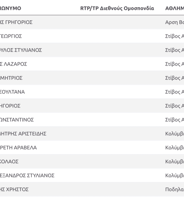Viewport: 184px width, 197px height.
Task: Select the ΣΟΥΛΤΑΝΑ row
Action: (x=92, y=92)
